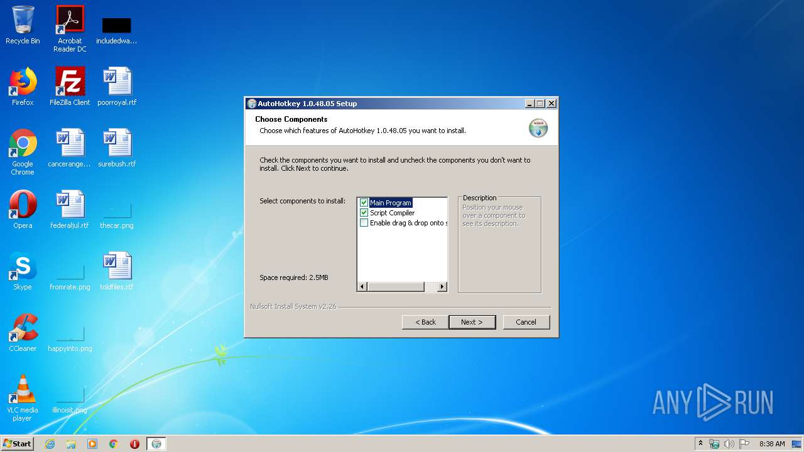Launch Firefox from the desktop

(x=23, y=87)
